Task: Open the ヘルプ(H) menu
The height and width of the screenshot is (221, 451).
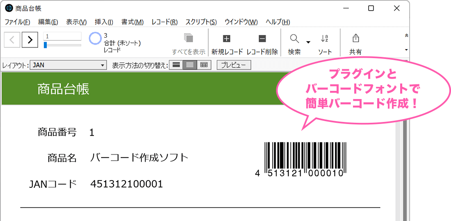Action: click(278, 22)
